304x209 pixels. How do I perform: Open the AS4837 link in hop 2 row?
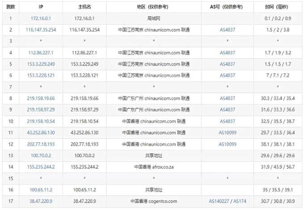tap(227, 29)
